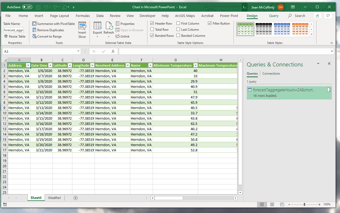The image size is (340, 213).
Task: Open the Name Box dropdown
Action: tap(78, 51)
